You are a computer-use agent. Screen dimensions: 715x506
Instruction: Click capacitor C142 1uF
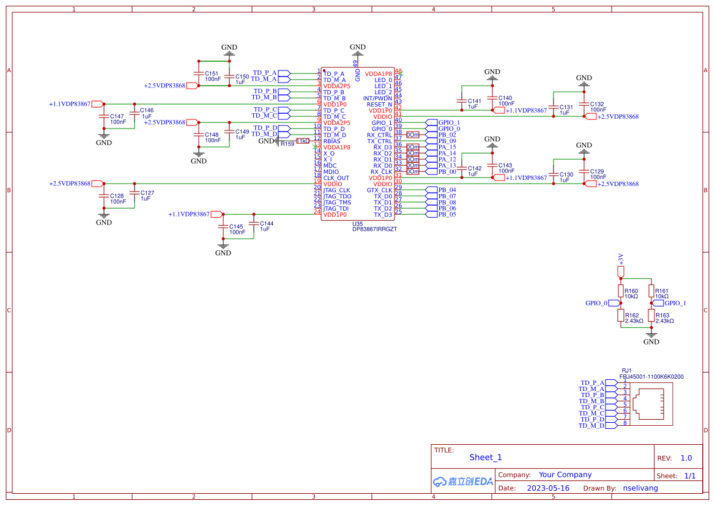pos(461,168)
